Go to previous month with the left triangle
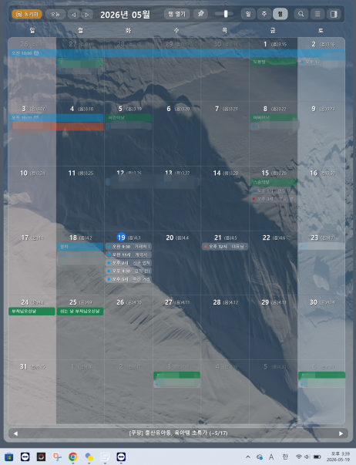356x465 pixels. [73, 14]
